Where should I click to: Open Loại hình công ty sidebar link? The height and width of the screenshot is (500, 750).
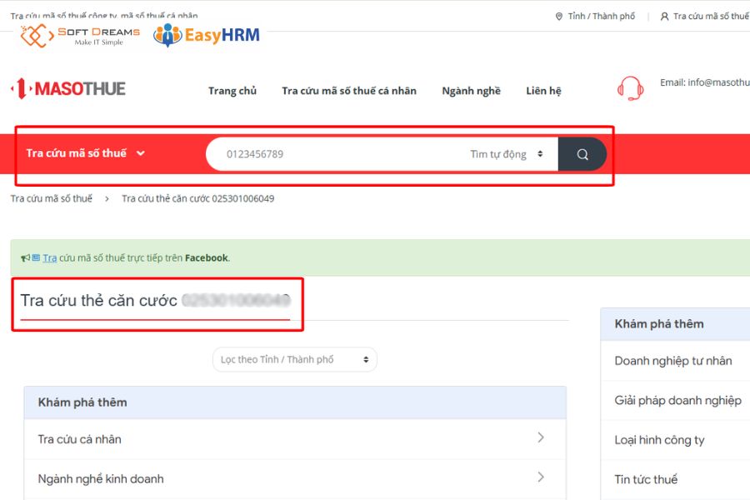pyautogui.click(x=659, y=440)
